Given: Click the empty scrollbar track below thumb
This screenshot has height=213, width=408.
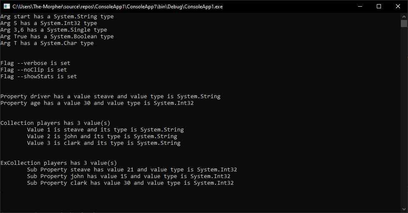Looking at the screenshot, I should [404, 116].
